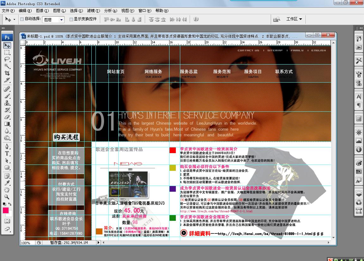Viewport: 364px width, 261px height.
Task: Check the 显示变换控件 checkbox
Action: (x=71, y=19)
